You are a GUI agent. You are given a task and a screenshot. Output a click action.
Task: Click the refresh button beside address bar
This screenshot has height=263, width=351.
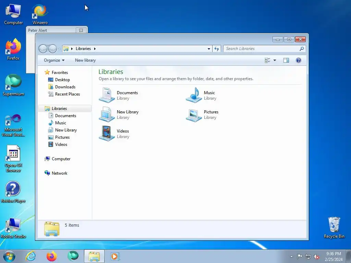[217, 49]
